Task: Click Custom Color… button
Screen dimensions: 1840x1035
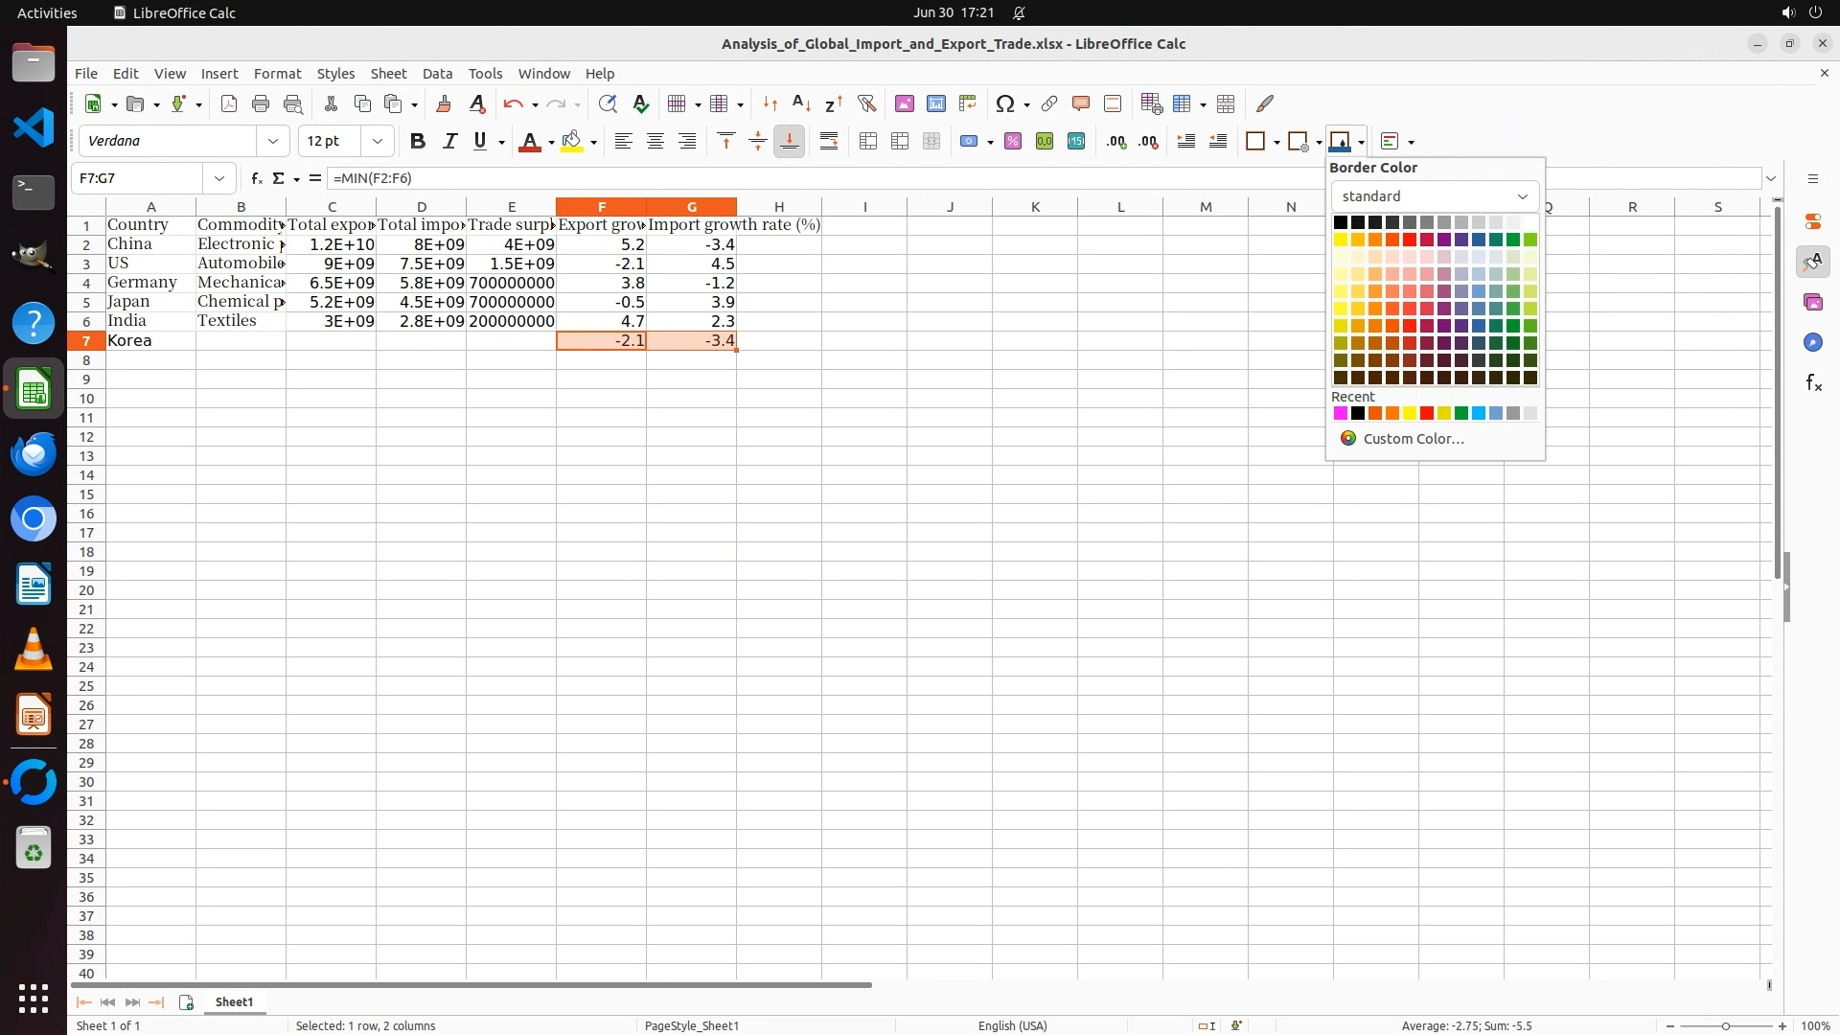Action: (1413, 438)
